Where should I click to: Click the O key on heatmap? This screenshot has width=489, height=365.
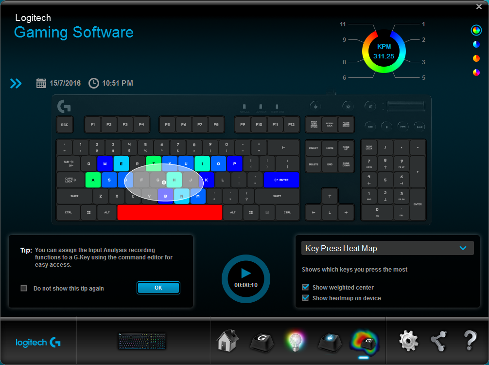click(218, 164)
